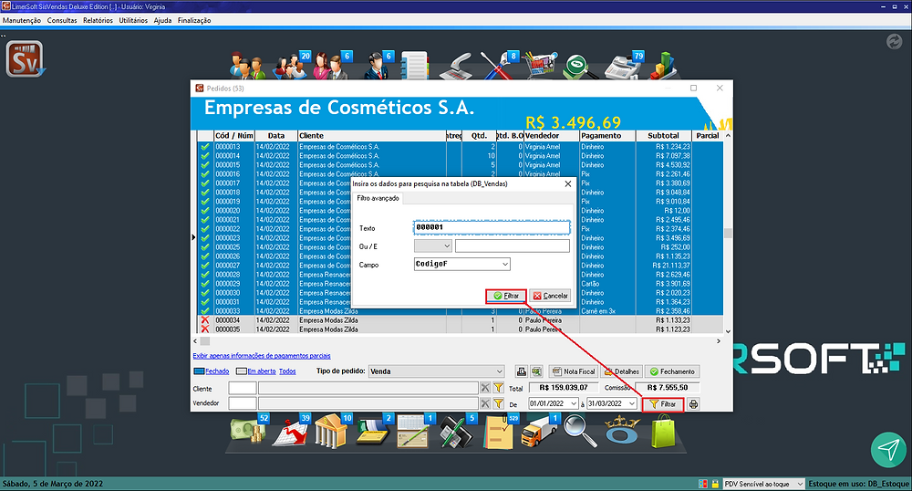Click the Vendedor code input box
The width and height of the screenshot is (912, 491).
243,403
